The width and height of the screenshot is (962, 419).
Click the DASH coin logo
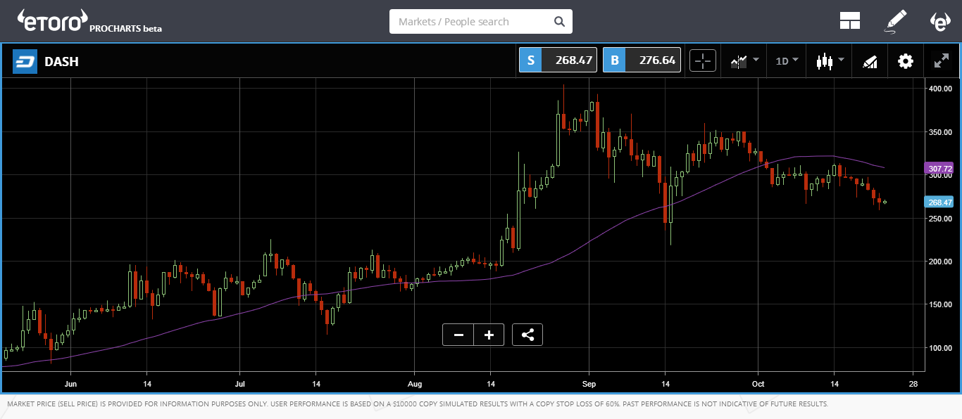tap(25, 61)
